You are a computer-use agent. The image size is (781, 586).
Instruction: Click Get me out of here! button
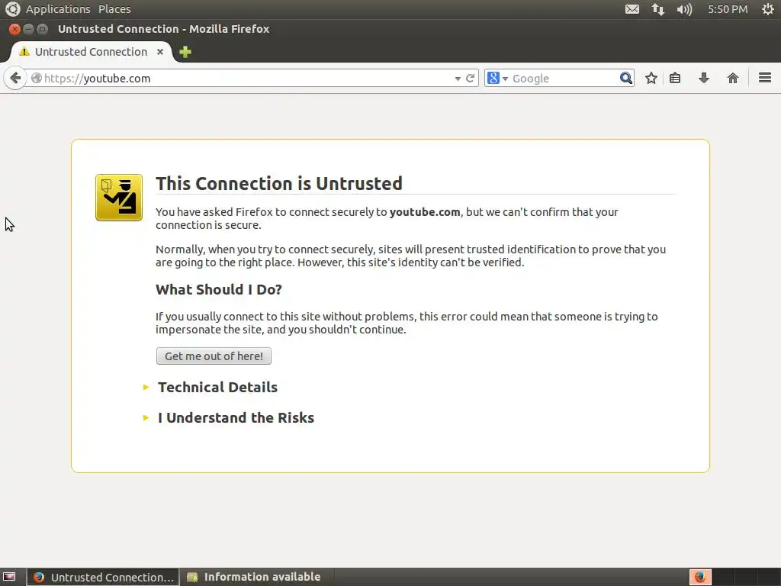pyautogui.click(x=214, y=356)
